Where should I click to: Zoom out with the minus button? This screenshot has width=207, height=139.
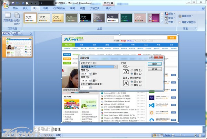pos(173,135)
